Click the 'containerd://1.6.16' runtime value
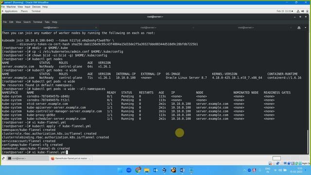The image size is (311, 175). 284,78
